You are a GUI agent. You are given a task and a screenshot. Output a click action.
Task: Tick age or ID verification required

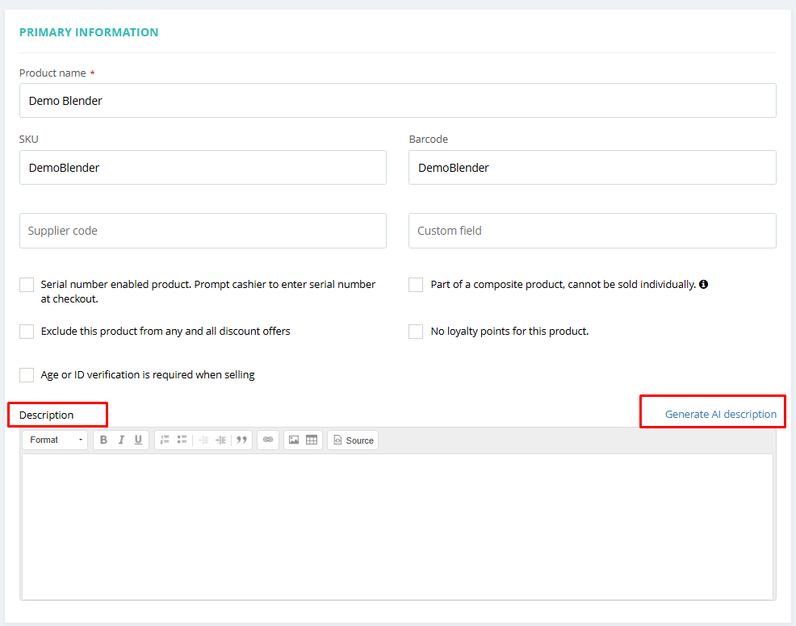(x=27, y=375)
